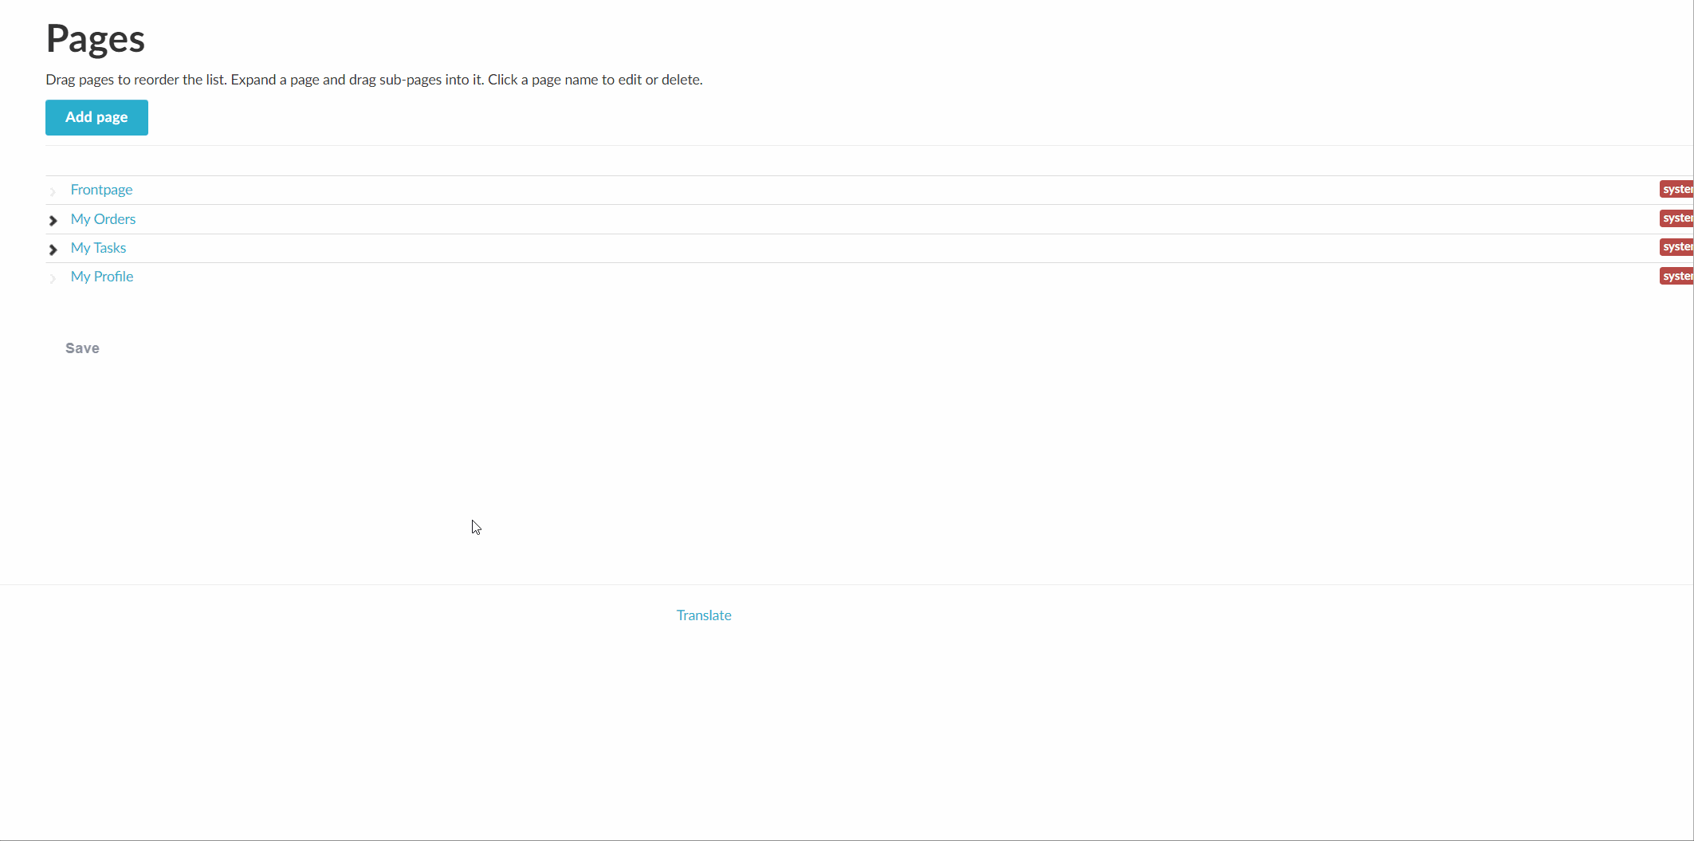This screenshot has width=1694, height=841.
Task: Expand the My Tasks page chevron
Action: [x=53, y=250]
